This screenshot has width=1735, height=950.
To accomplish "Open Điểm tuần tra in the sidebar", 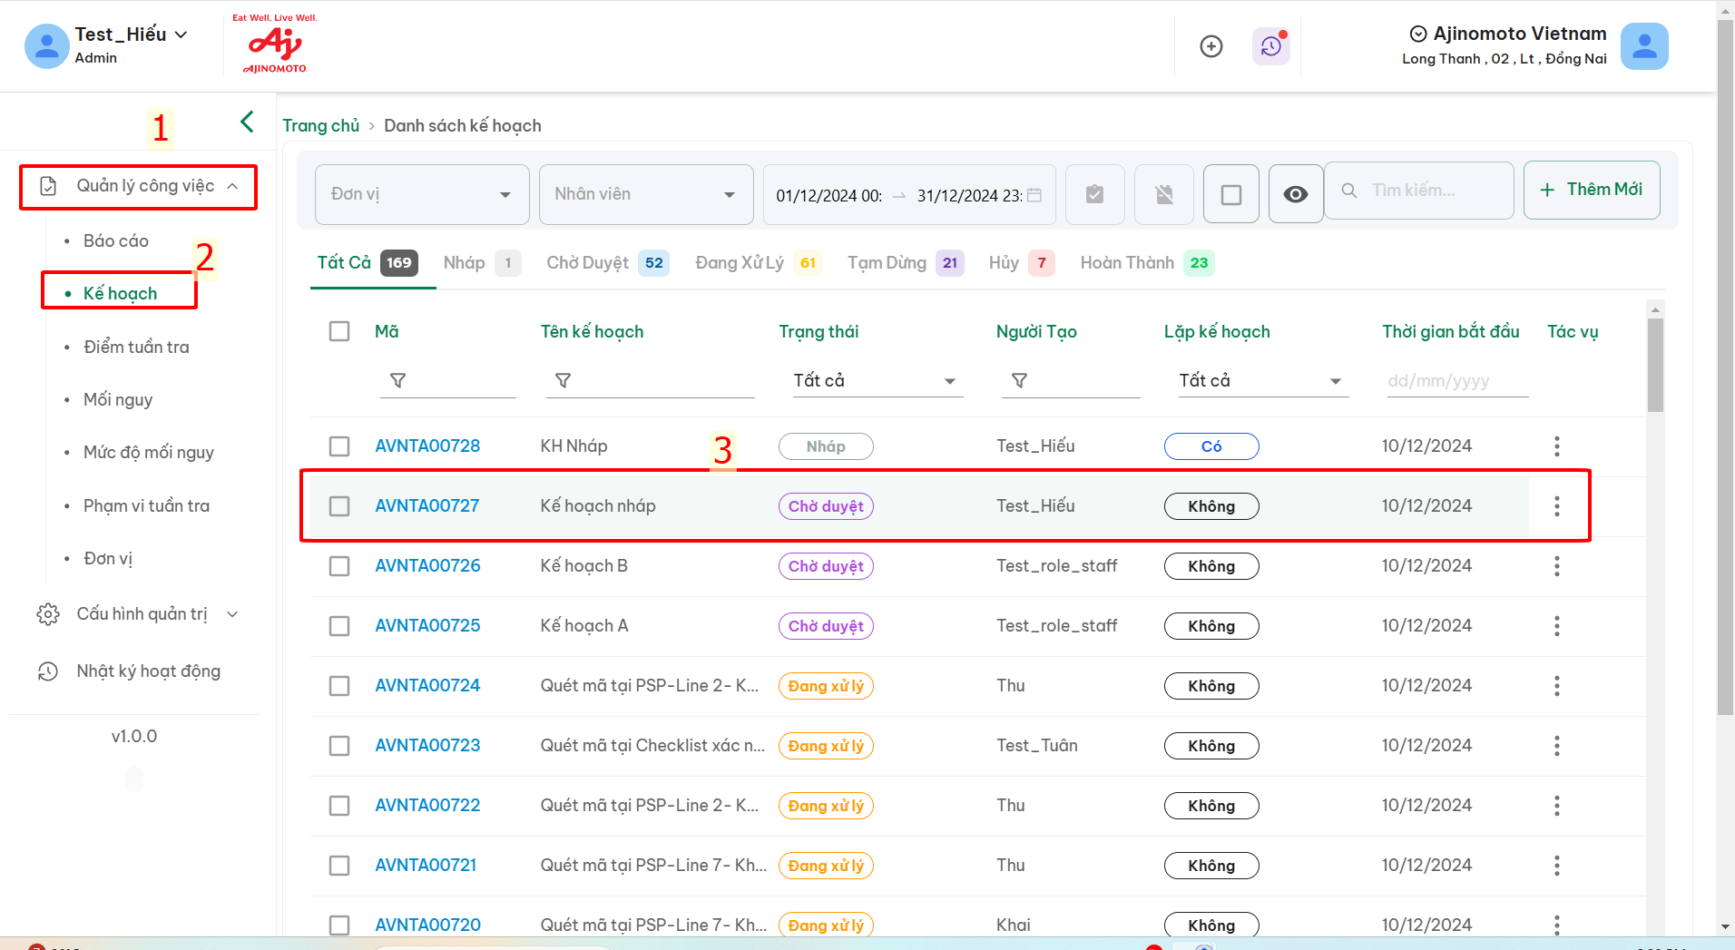I will pyautogui.click(x=136, y=347).
